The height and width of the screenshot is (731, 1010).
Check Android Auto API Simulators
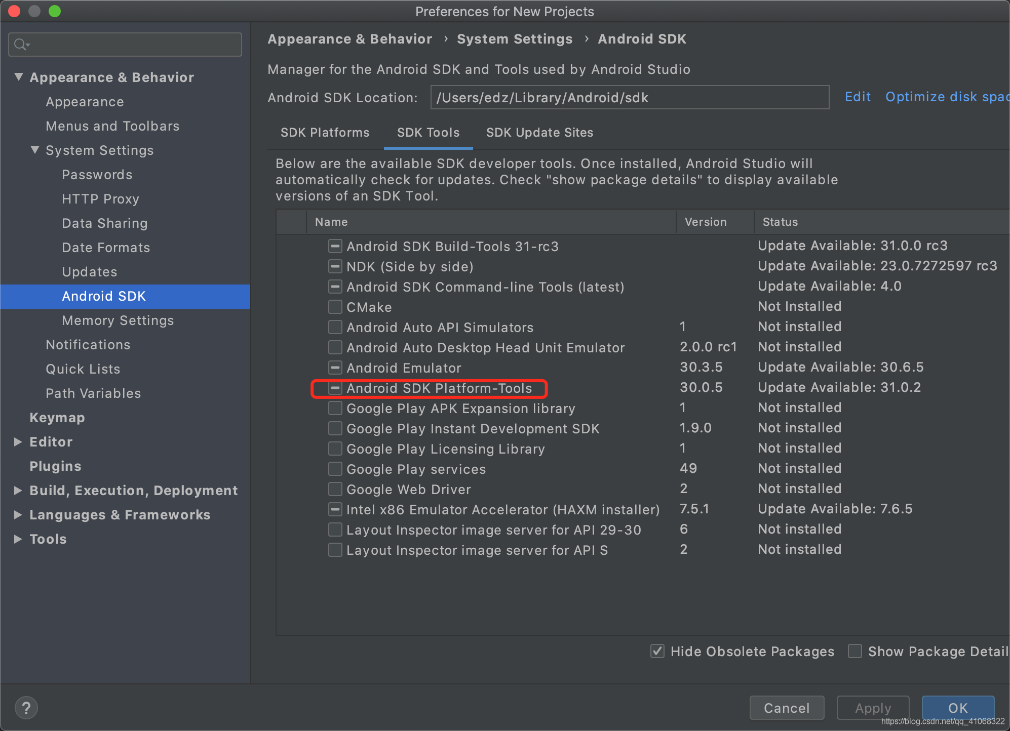[x=335, y=328]
